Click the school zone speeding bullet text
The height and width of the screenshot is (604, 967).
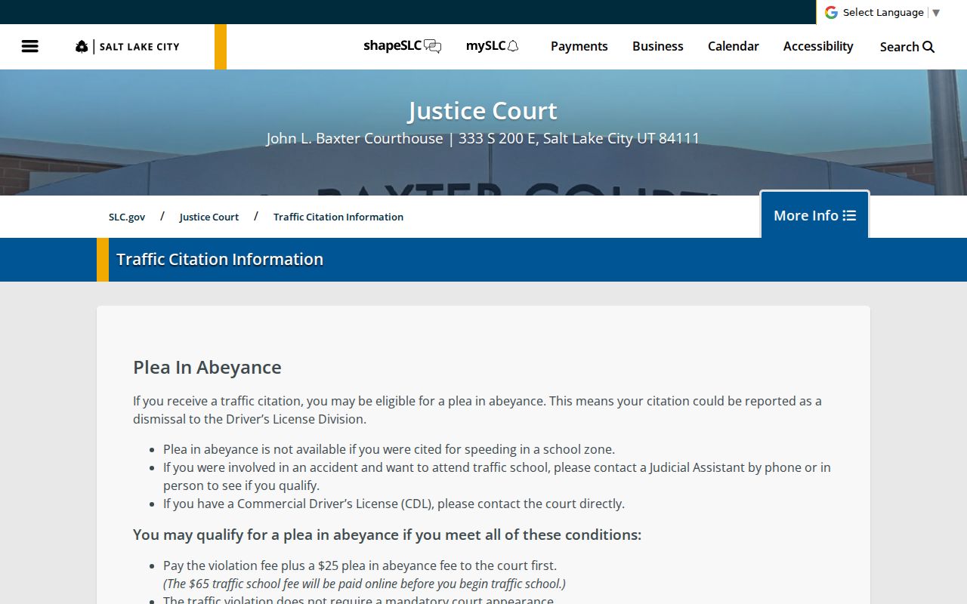click(389, 449)
